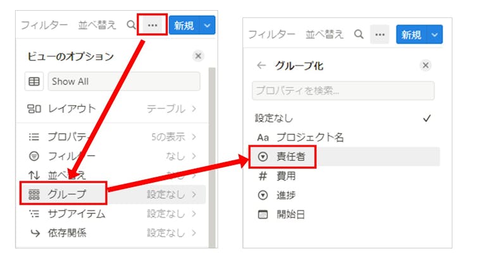Open 新規 dropdown arrow in right panel
The image size is (486, 273).
click(435, 34)
